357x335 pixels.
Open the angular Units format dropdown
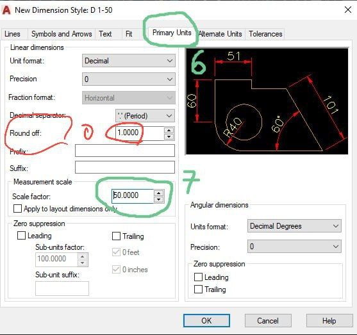[x=294, y=226]
